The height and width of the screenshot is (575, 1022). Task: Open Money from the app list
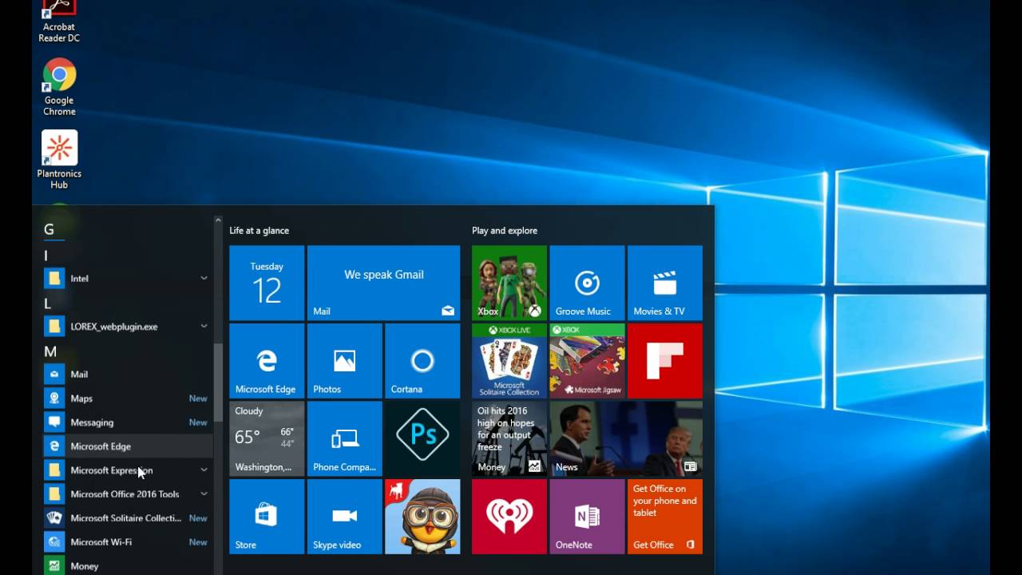click(x=128, y=565)
